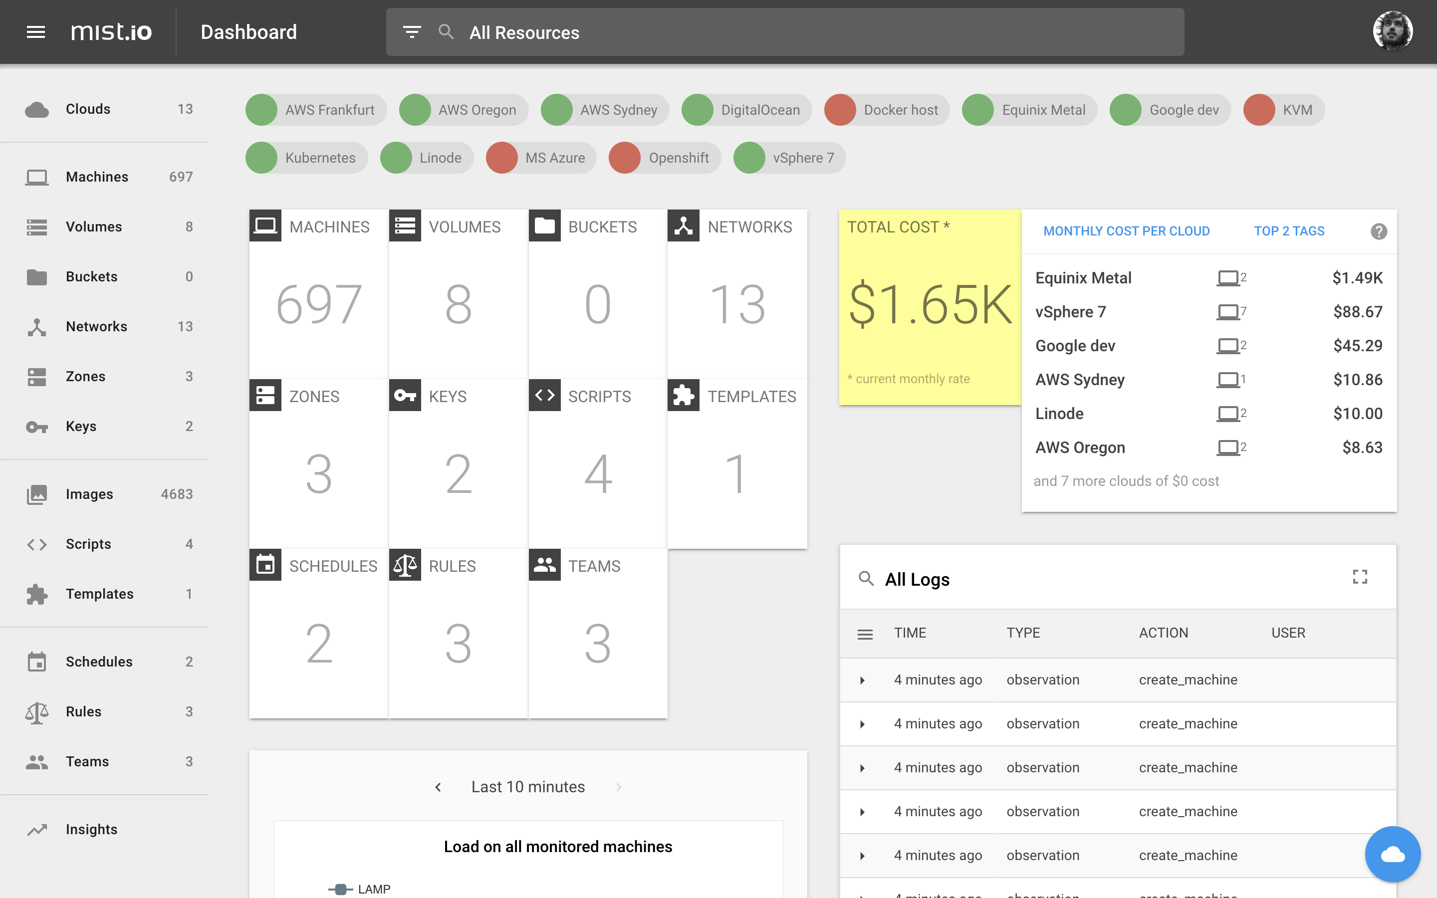Click the red KVM status dot

coord(1259,110)
